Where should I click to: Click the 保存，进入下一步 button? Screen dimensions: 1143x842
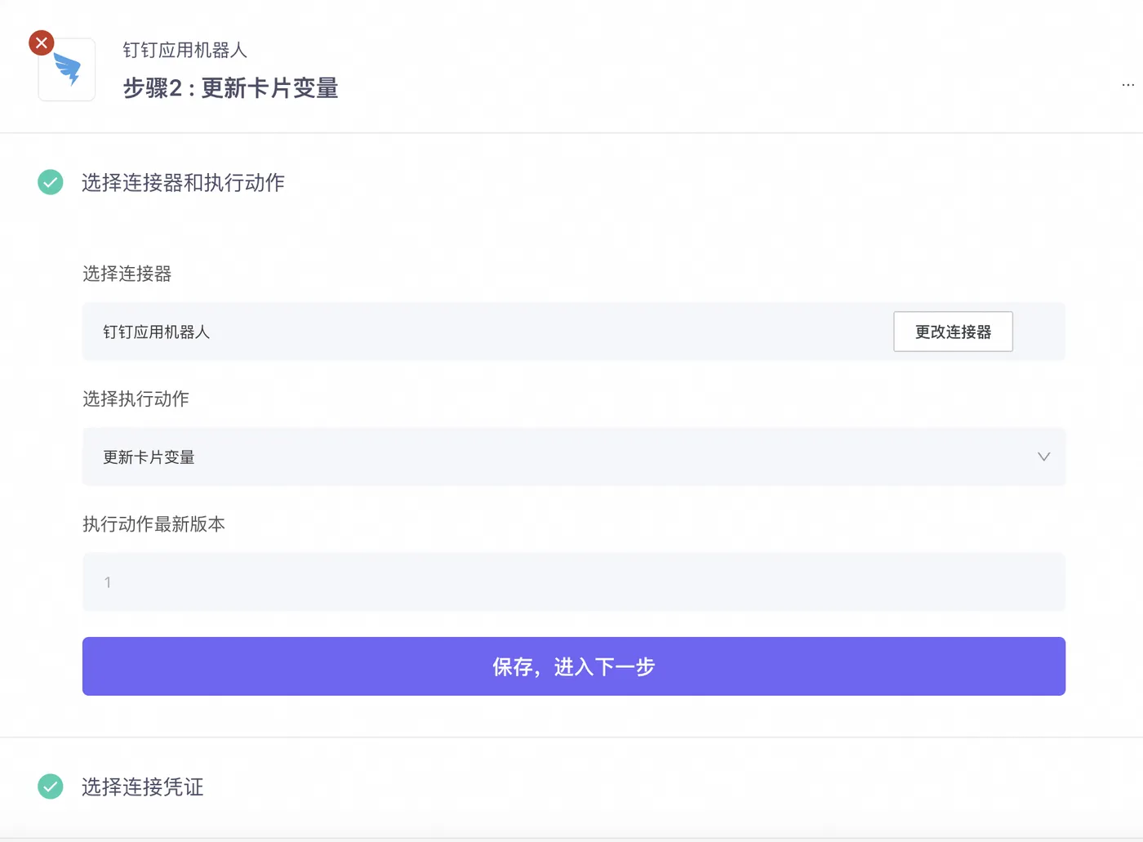[x=574, y=666]
